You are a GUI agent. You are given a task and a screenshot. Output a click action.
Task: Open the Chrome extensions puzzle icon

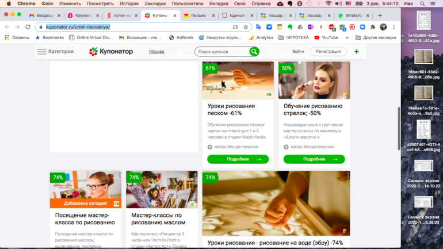(373, 27)
